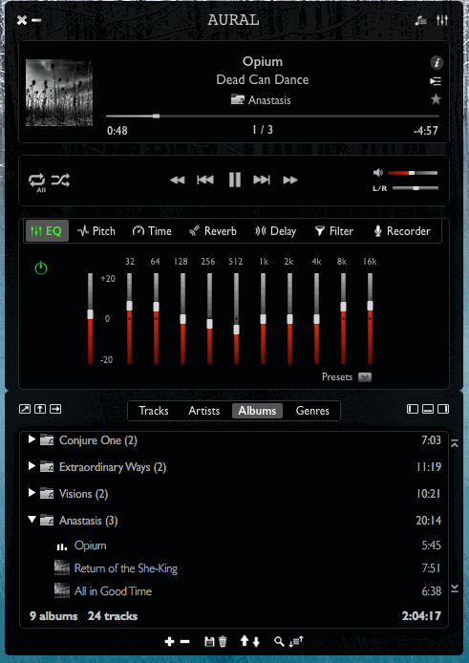The image size is (469, 663).
Task: Seek backward in the track
Action: (178, 181)
